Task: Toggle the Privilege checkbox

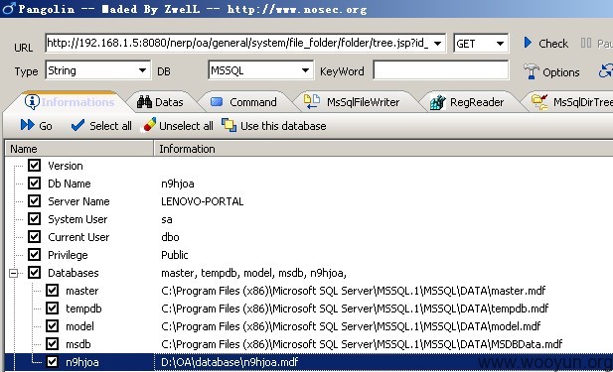Action: (34, 255)
